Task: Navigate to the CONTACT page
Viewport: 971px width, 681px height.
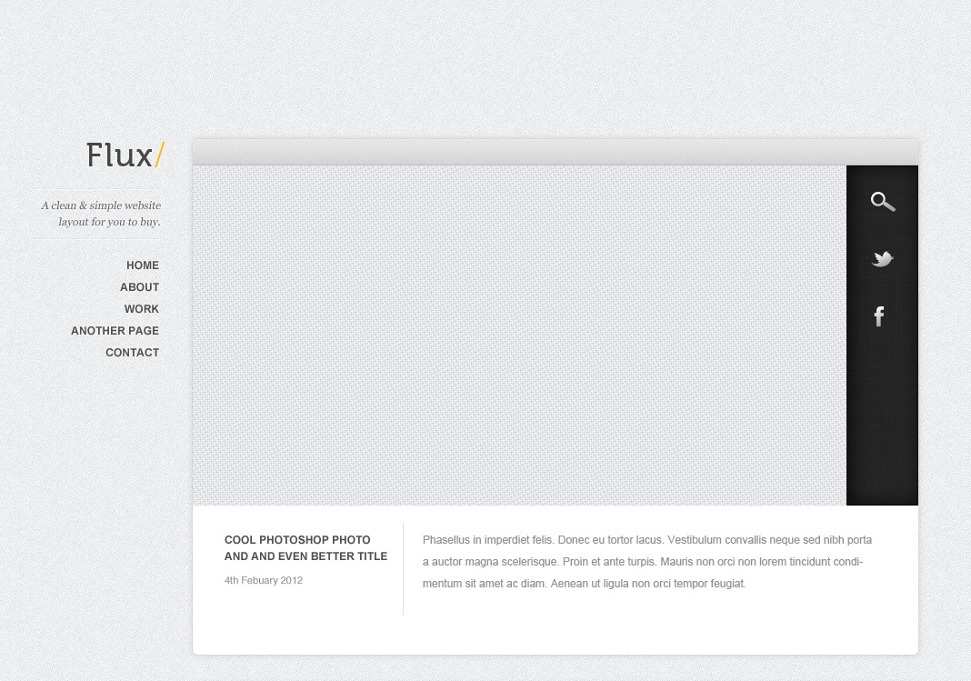Action: click(132, 352)
